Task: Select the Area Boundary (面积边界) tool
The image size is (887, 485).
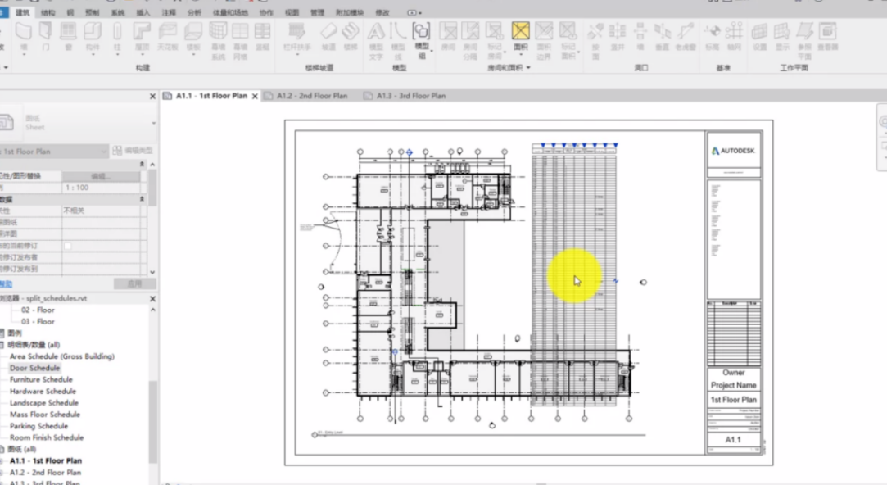Action: (x=544, y=41)
